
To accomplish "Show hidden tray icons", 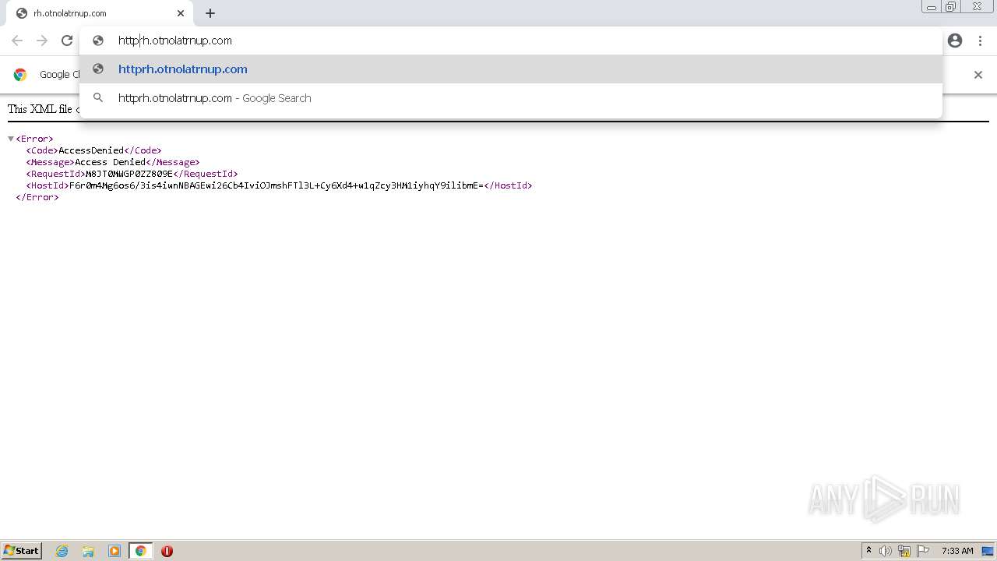I will [868, 551].
